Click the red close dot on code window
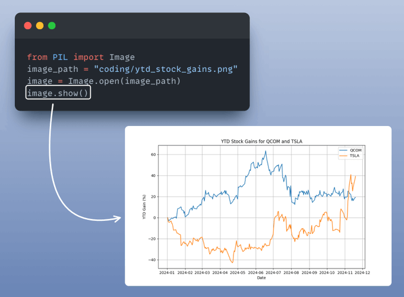Image resolution: width=404 pixels, height=297 pixels. (x=27, y=26)
